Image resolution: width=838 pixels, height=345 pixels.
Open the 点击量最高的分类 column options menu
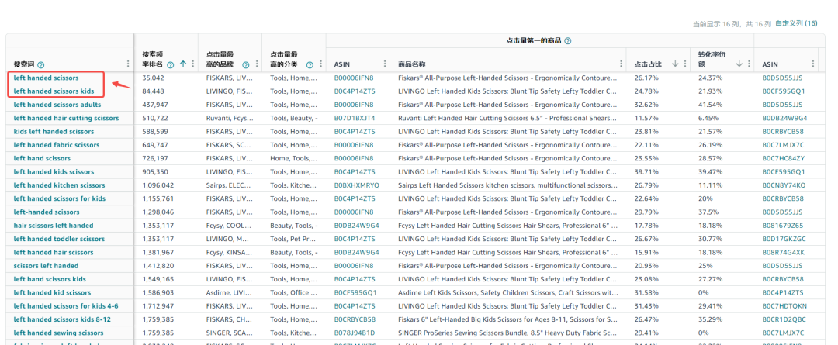tap(320, 64)
